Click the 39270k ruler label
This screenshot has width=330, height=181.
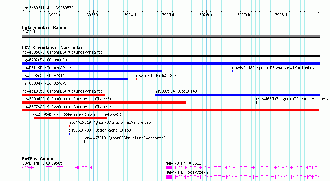244,15
